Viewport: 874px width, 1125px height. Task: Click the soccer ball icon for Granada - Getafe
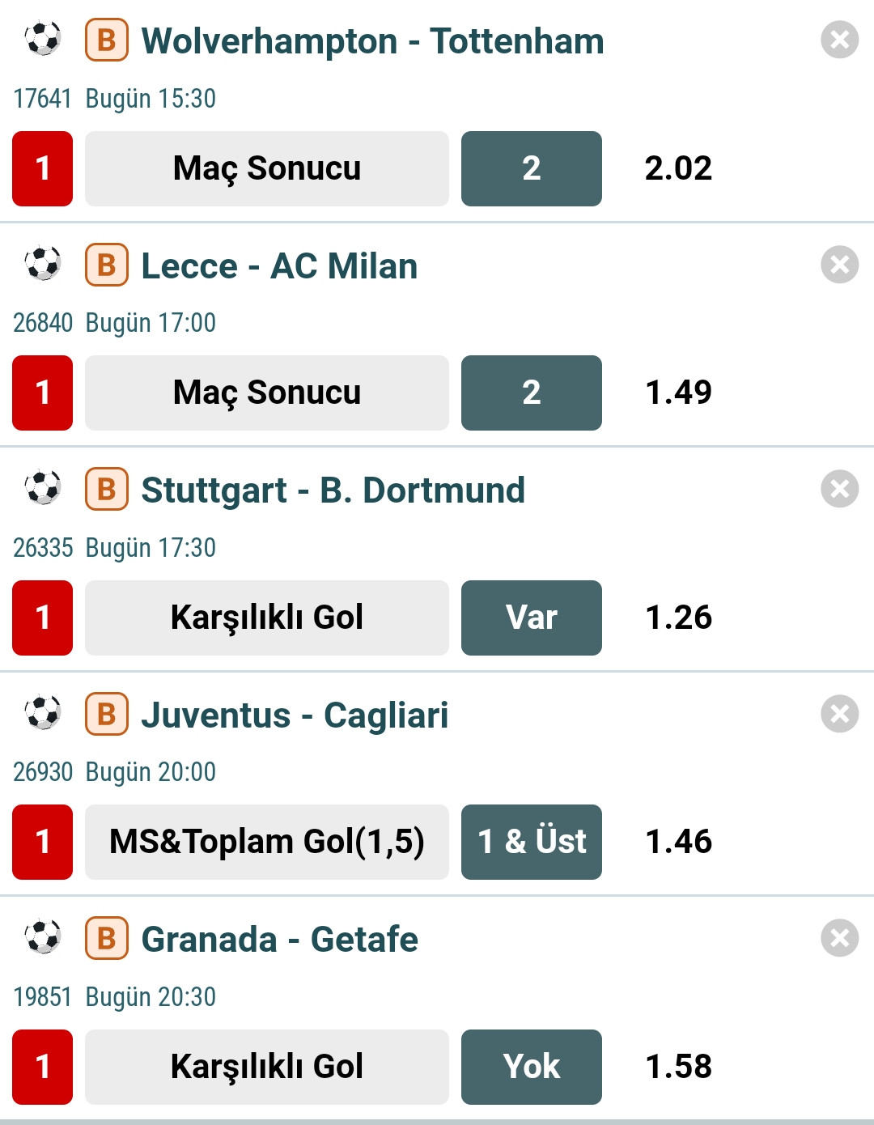click(x=43, y=938)
